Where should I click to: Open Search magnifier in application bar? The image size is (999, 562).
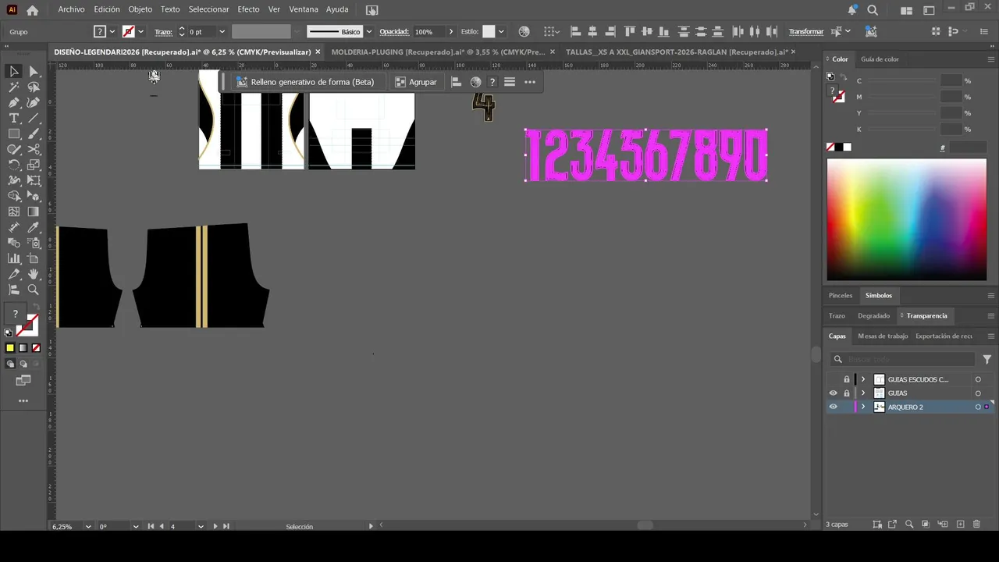coord(873,10)
